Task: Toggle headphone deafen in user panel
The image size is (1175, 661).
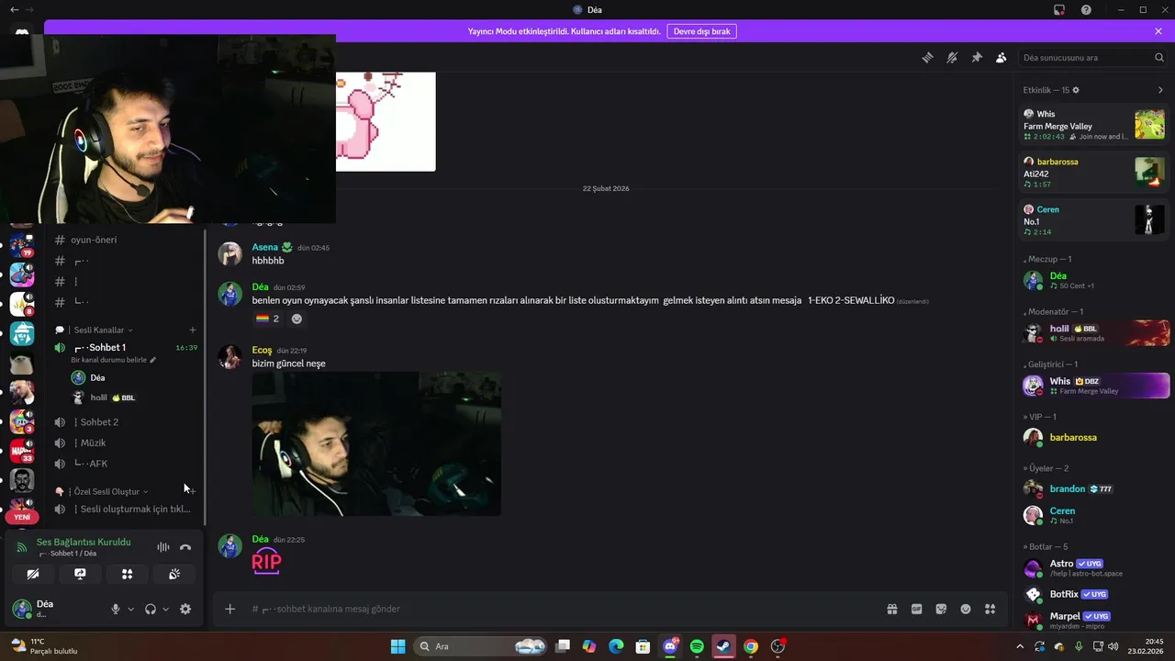Action: click(151, 609)
